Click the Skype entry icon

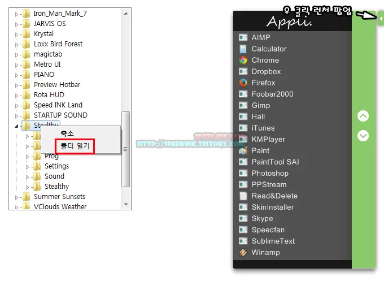click(x=243, y=218)
